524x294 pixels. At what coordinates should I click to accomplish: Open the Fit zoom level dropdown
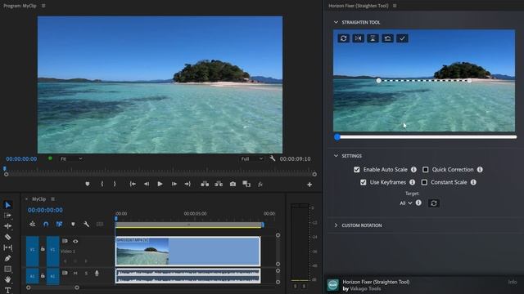click(71, 158)
